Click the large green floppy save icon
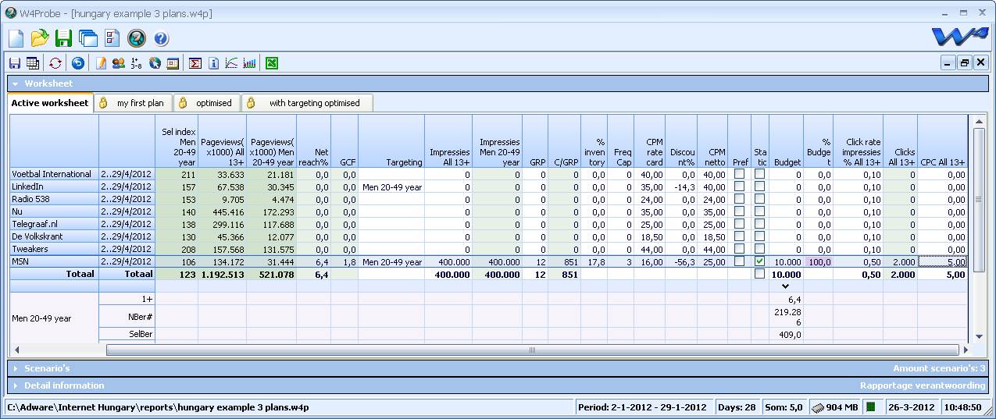The height and width of the screenshot is (419, 996). pyautogui.click(x=64, y=38)
